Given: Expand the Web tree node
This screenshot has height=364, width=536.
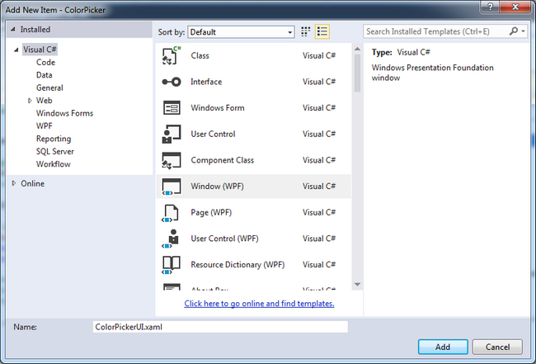Looking at the screenshot, I should tap(30, 101).
